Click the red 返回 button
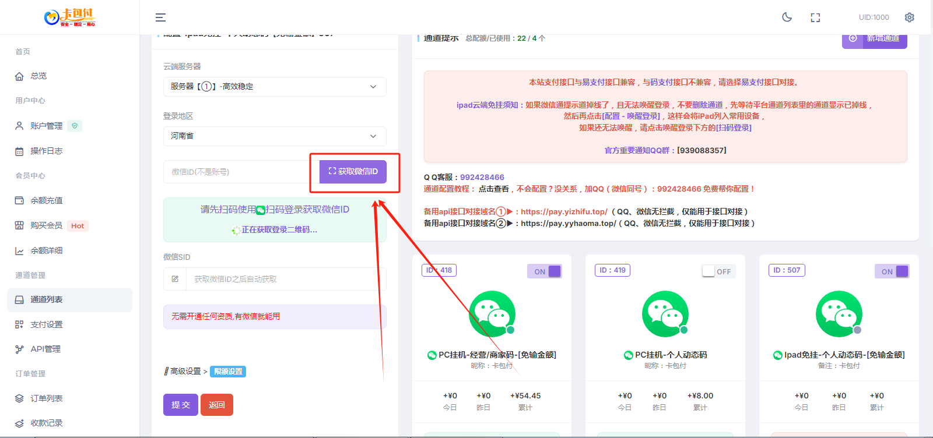Image resolution: width=933 pixels, height=438 pixels. coord(217,405)
